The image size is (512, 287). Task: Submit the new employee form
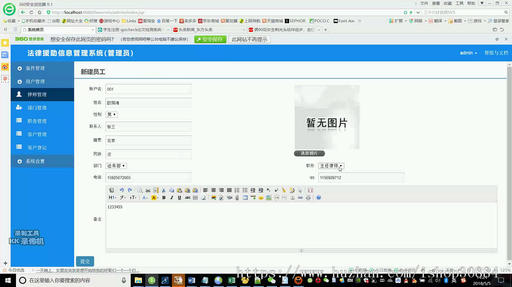click(85, 261)
